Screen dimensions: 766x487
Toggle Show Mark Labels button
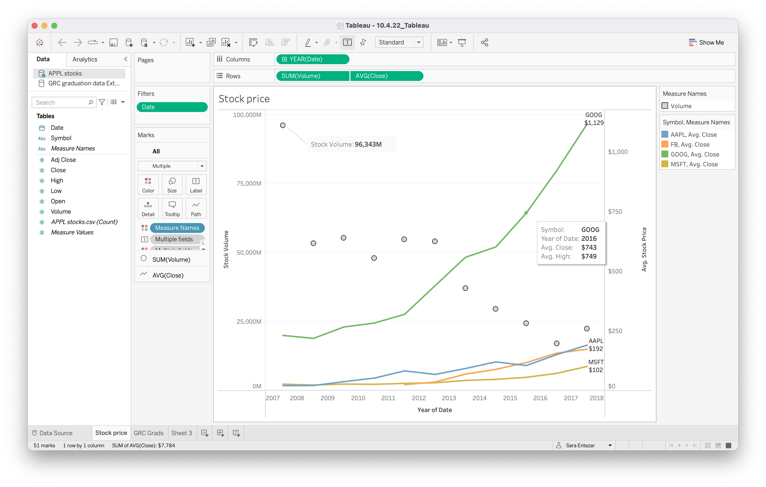347,42
